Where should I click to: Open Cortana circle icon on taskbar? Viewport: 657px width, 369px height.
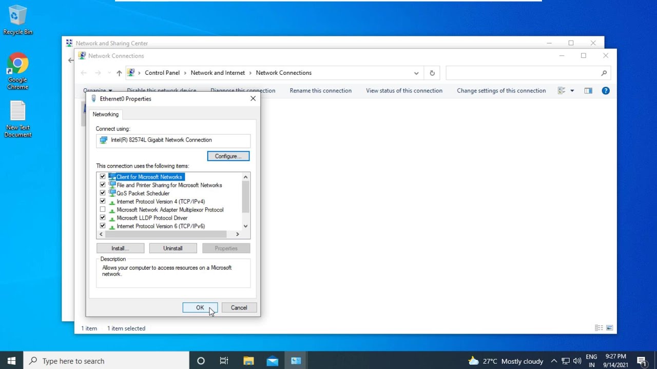point(201,361)
